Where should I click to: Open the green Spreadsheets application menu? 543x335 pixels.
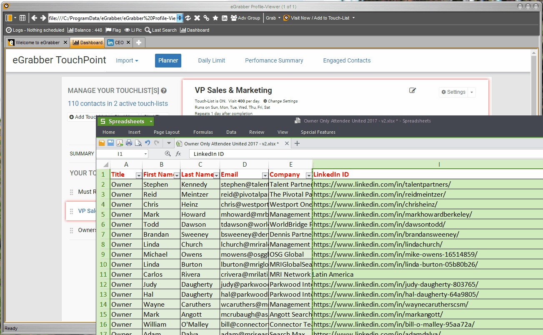tap(125, 121)
